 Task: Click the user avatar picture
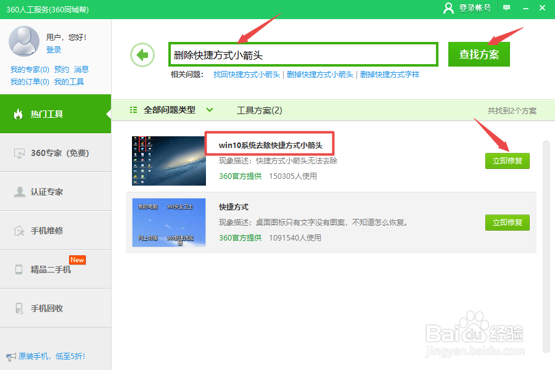(24, 41)
